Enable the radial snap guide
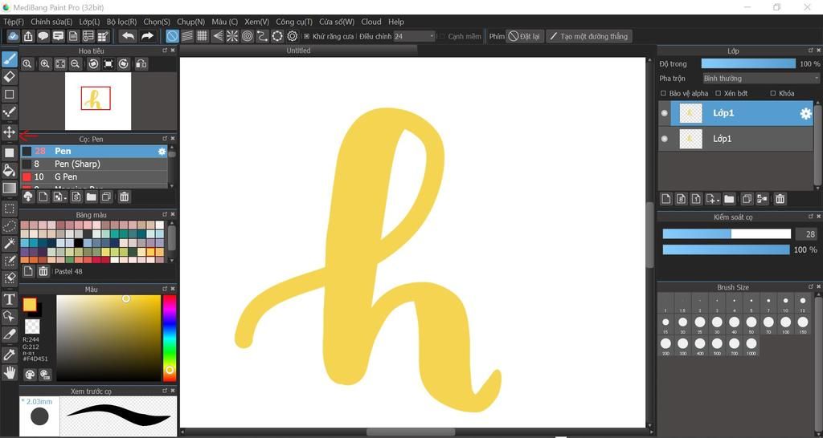The width and height of the screenshot is (823, 438). point(232,36)
